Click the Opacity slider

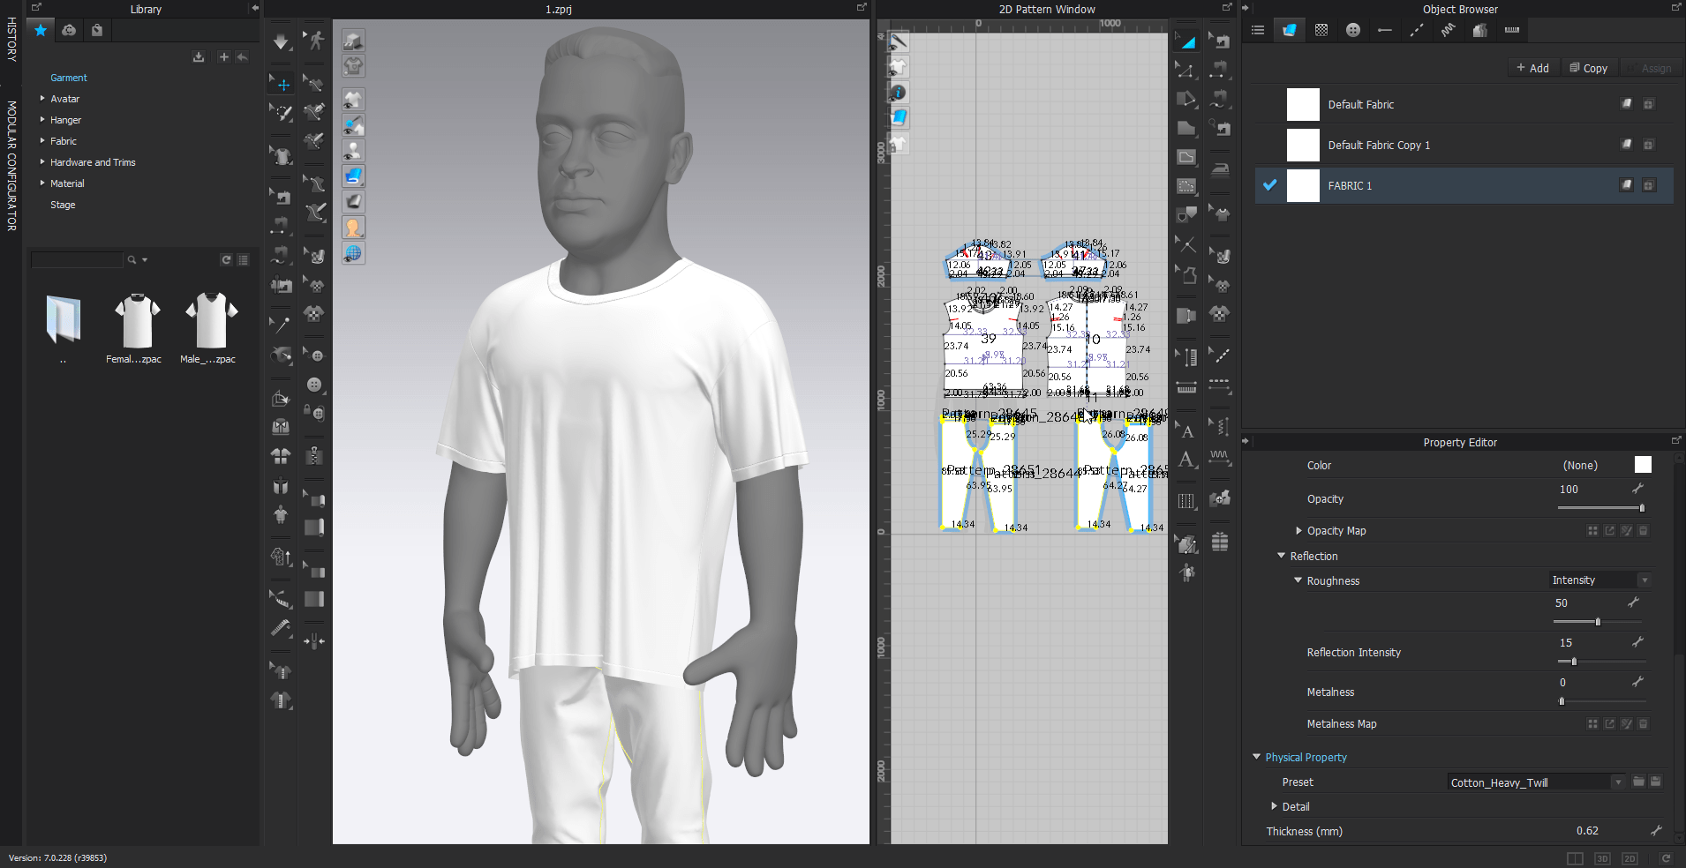coord(1599,508)
